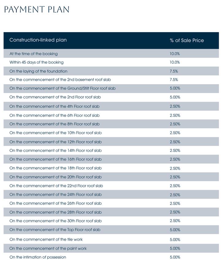Screen dimensions: 223x266
Task: Click 'On the laying of the foundation' row
Action: pos(38,71)
